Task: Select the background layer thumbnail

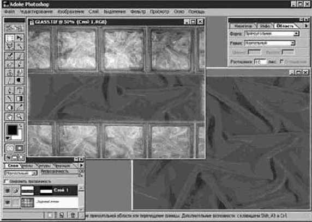Action: [x=27, y=202]
